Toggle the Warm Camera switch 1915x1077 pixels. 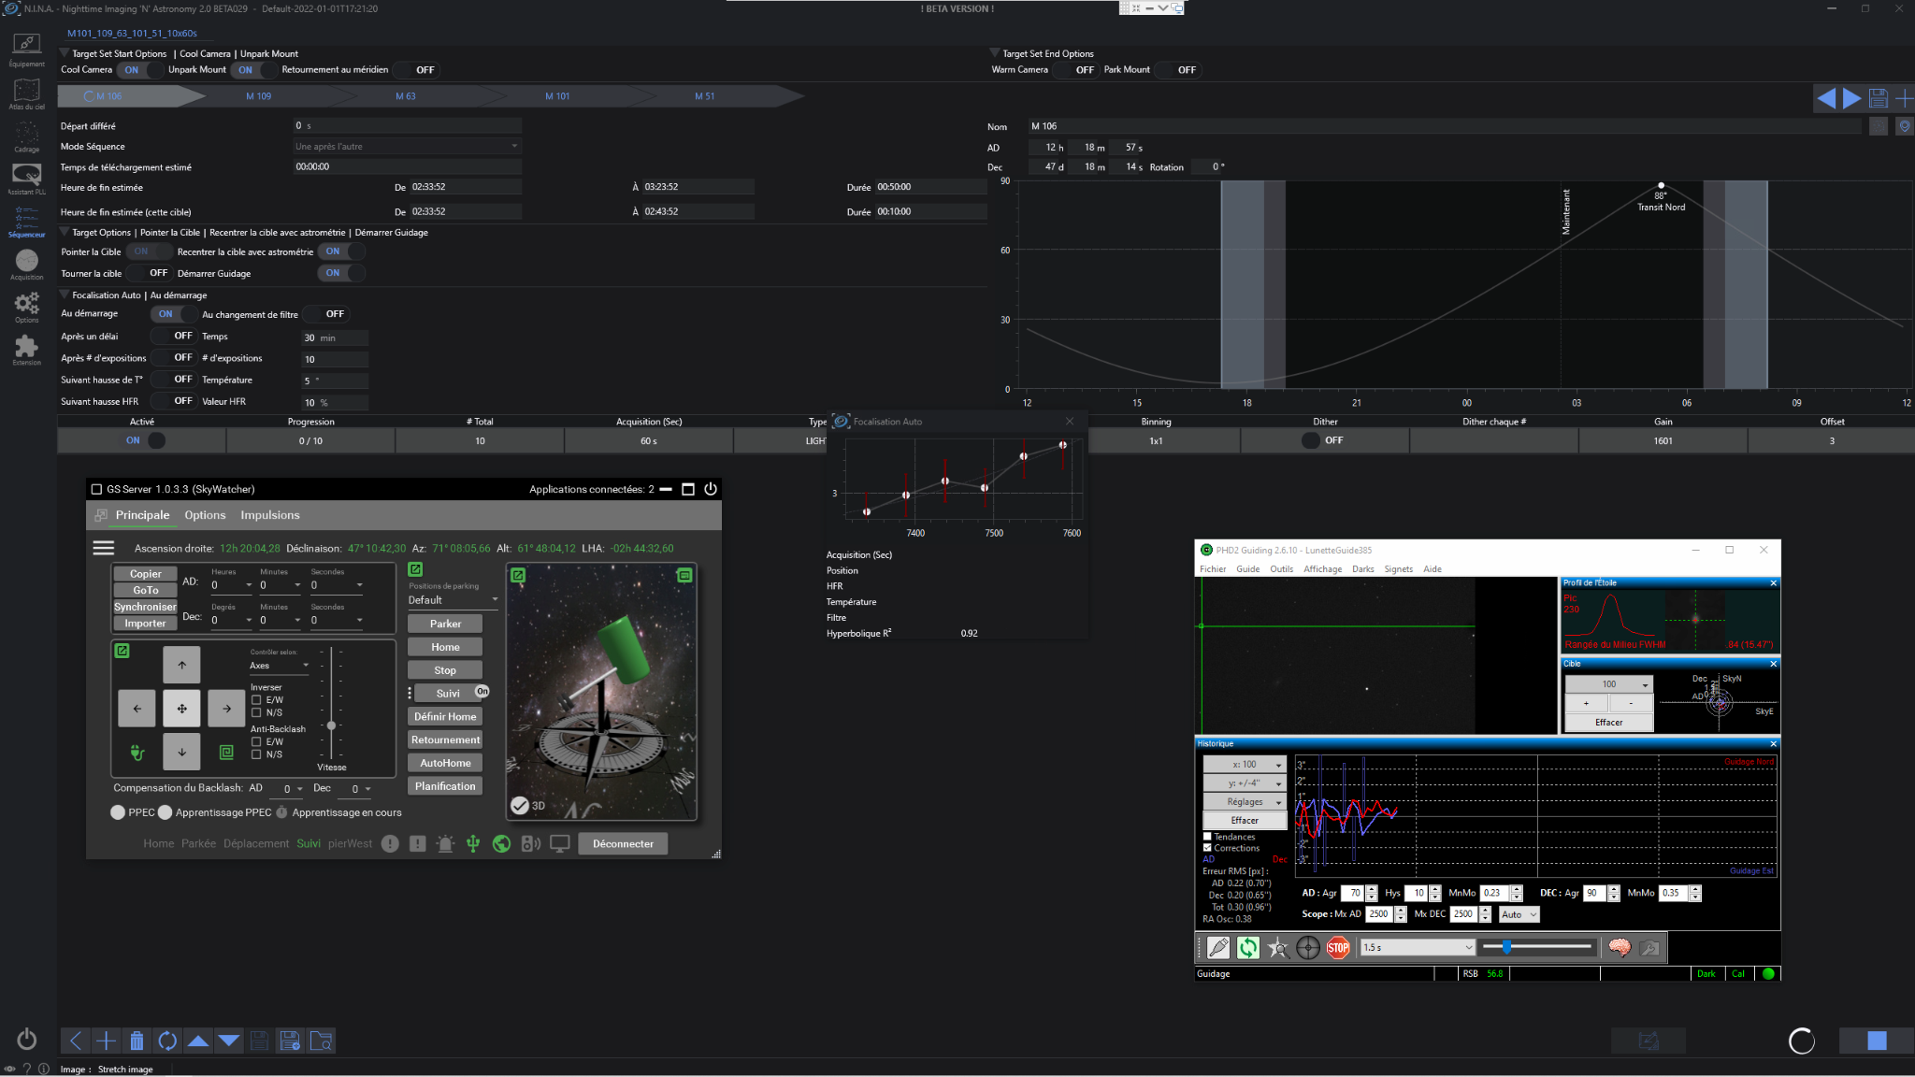(x=1076, y=70)
